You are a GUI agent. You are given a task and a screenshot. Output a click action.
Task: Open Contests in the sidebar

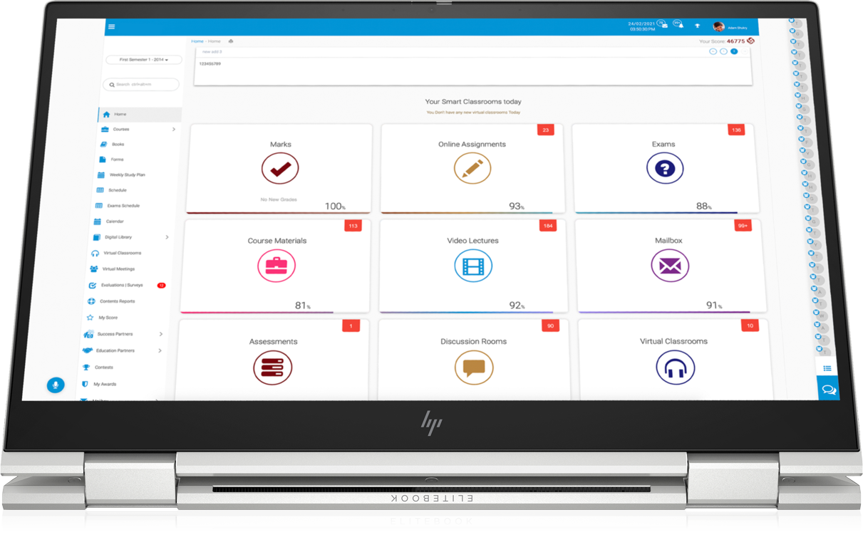[103, 367]
